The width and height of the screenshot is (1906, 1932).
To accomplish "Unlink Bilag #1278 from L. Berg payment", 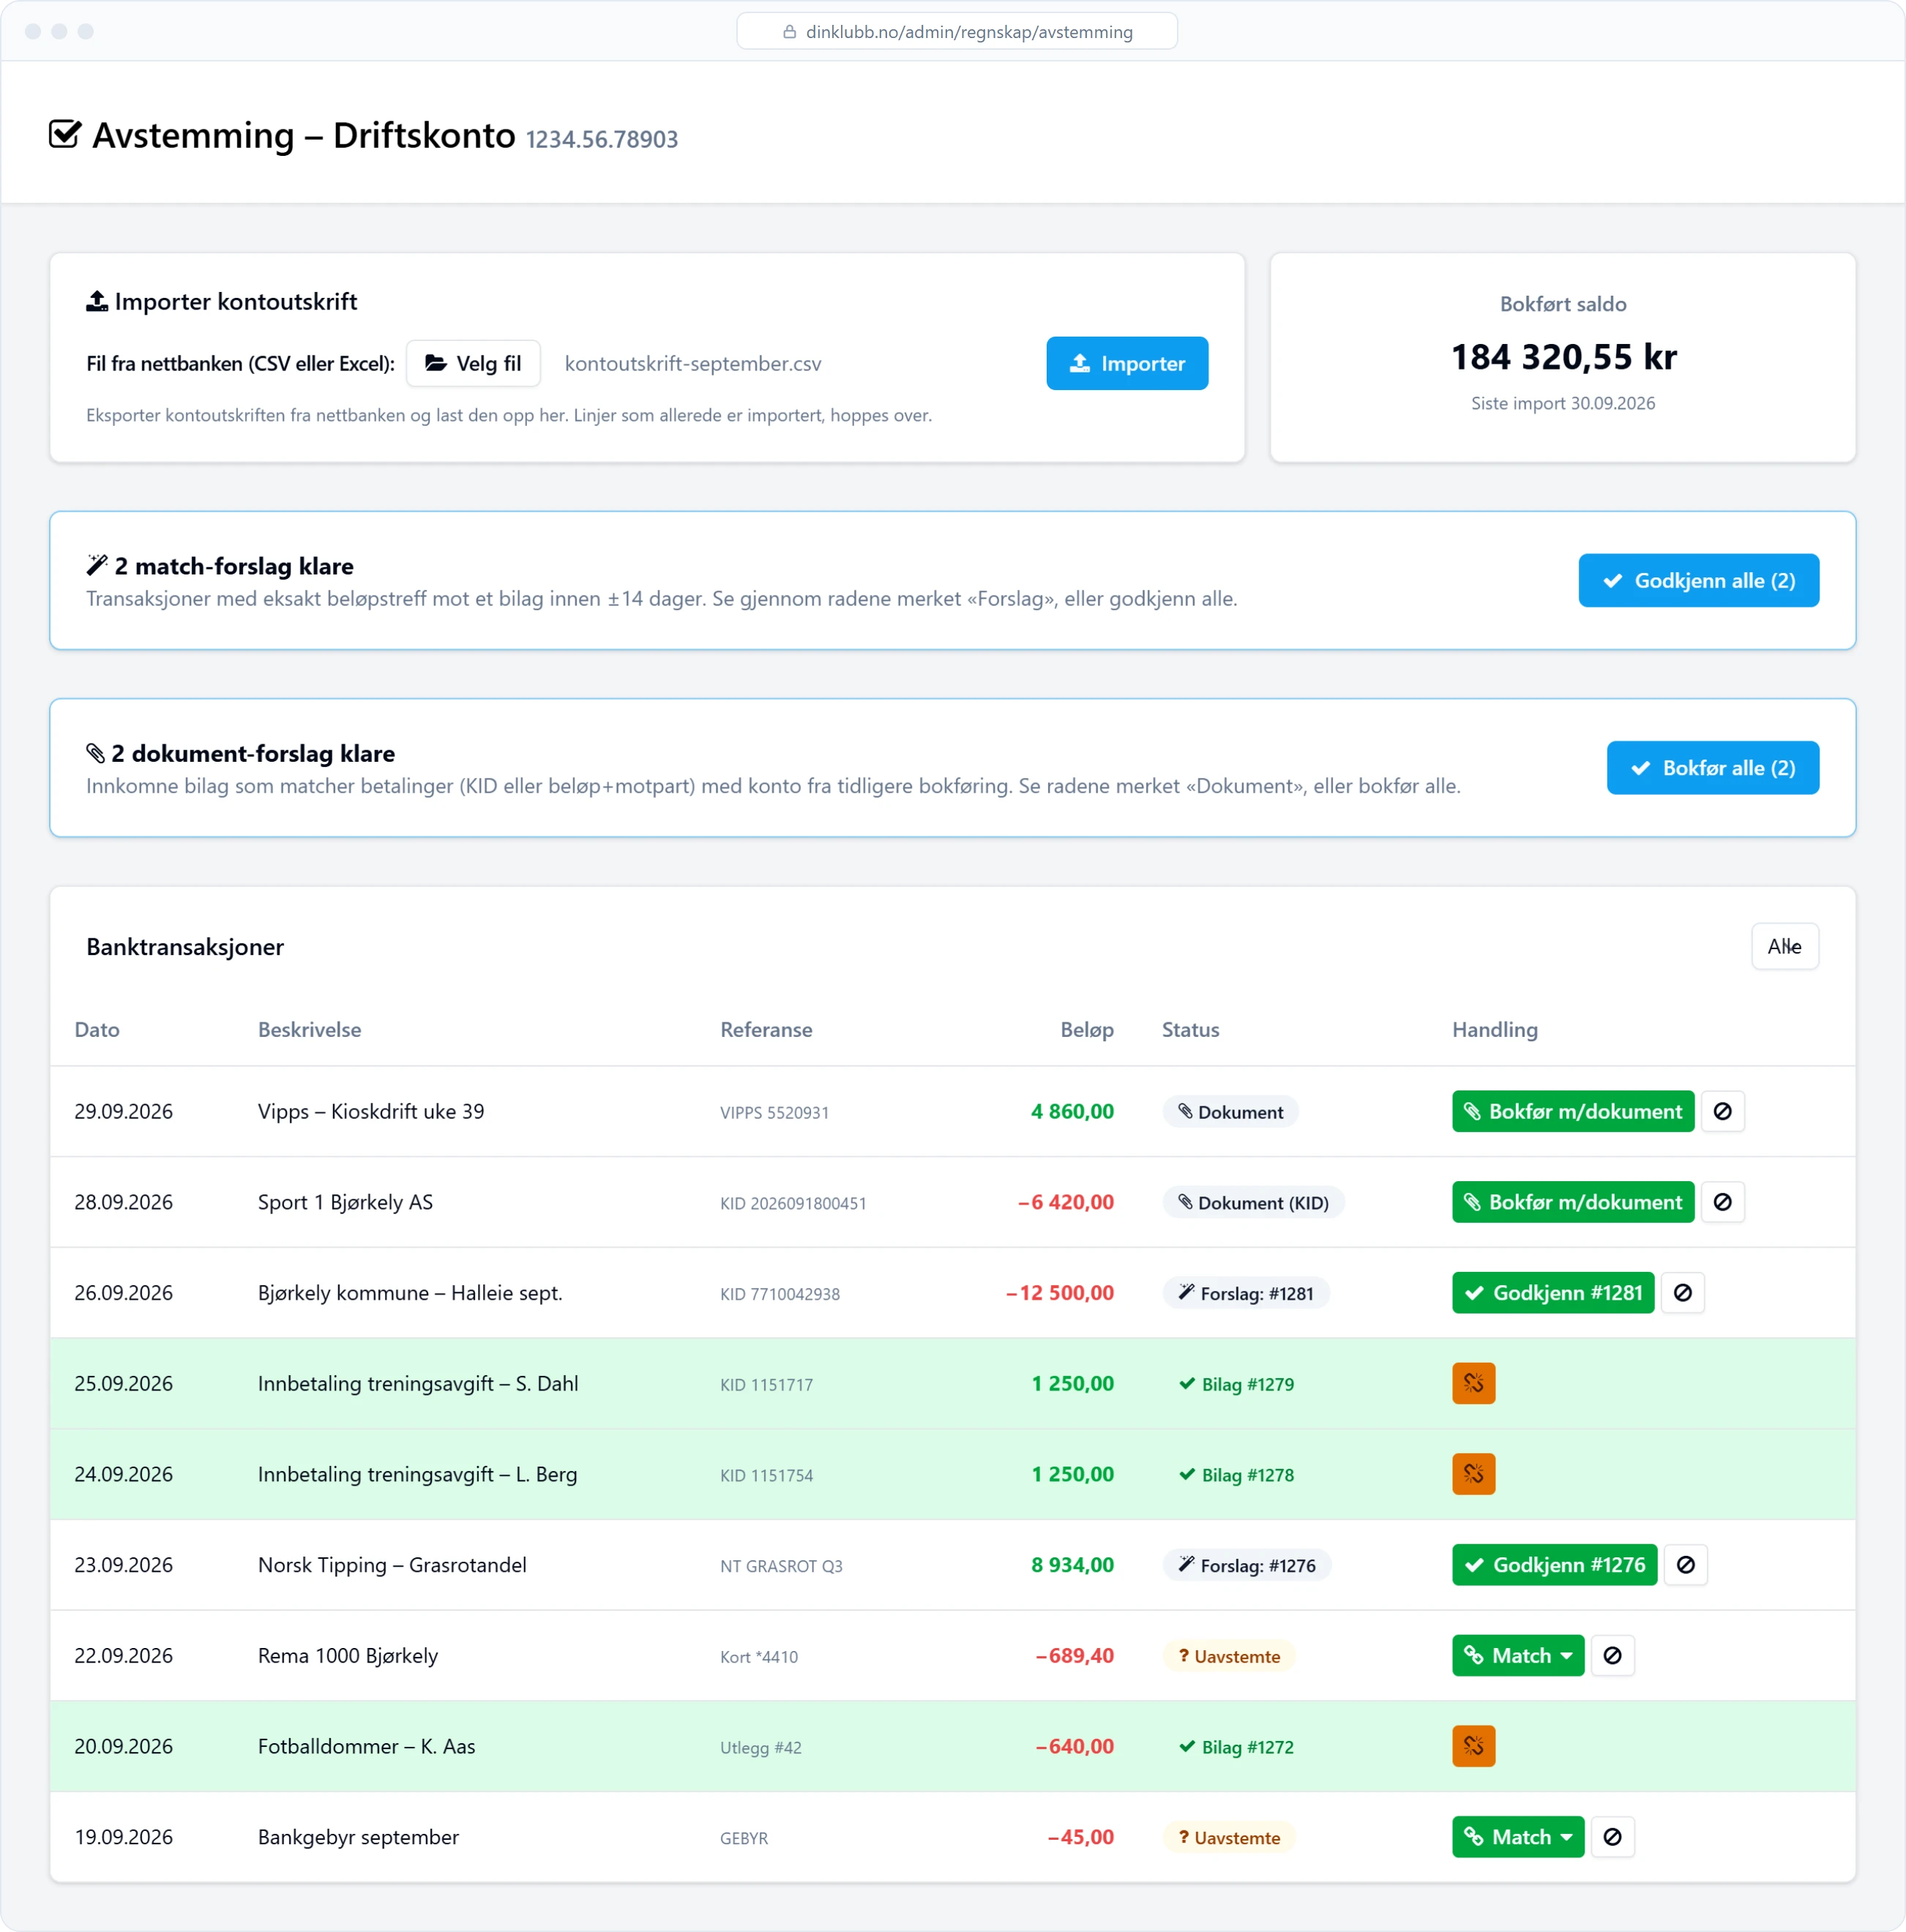I will (x=1473, y=1474).
